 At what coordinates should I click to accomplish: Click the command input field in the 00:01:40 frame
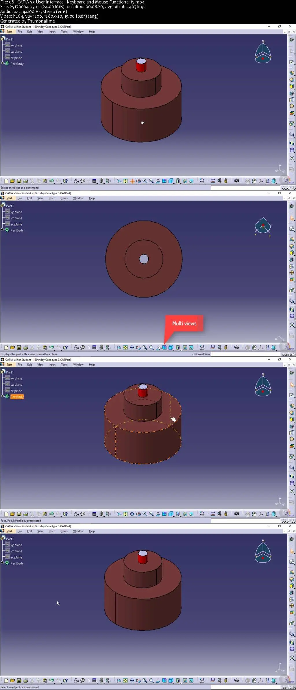tap(245, 188)
